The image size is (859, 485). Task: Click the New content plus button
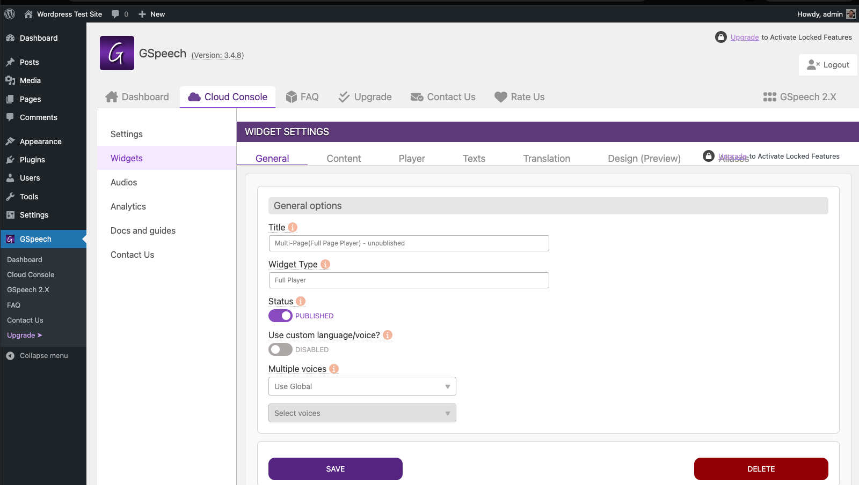click(151, 14)
